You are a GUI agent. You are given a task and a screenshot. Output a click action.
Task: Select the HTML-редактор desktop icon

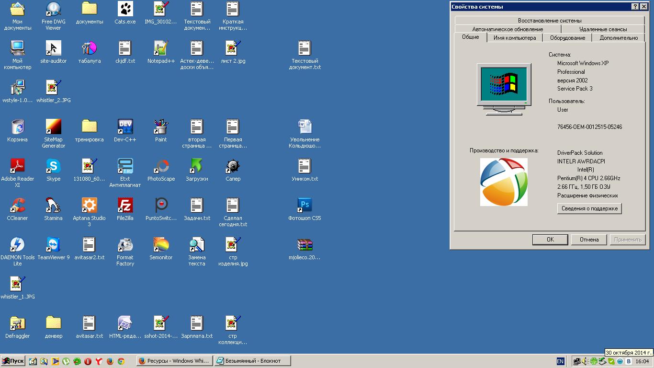pos(125,327)
